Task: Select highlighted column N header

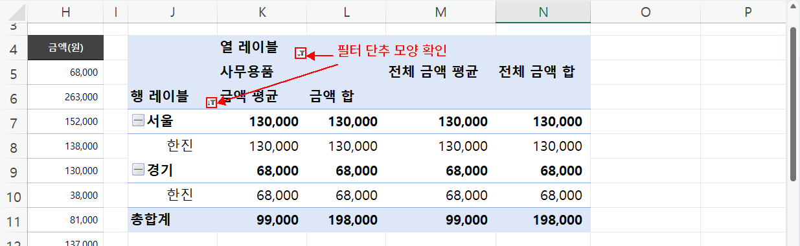Action: (543, 11)
